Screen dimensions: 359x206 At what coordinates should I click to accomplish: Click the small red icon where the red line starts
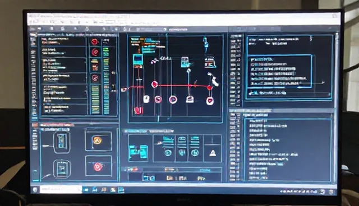click(x=123, y=90)
